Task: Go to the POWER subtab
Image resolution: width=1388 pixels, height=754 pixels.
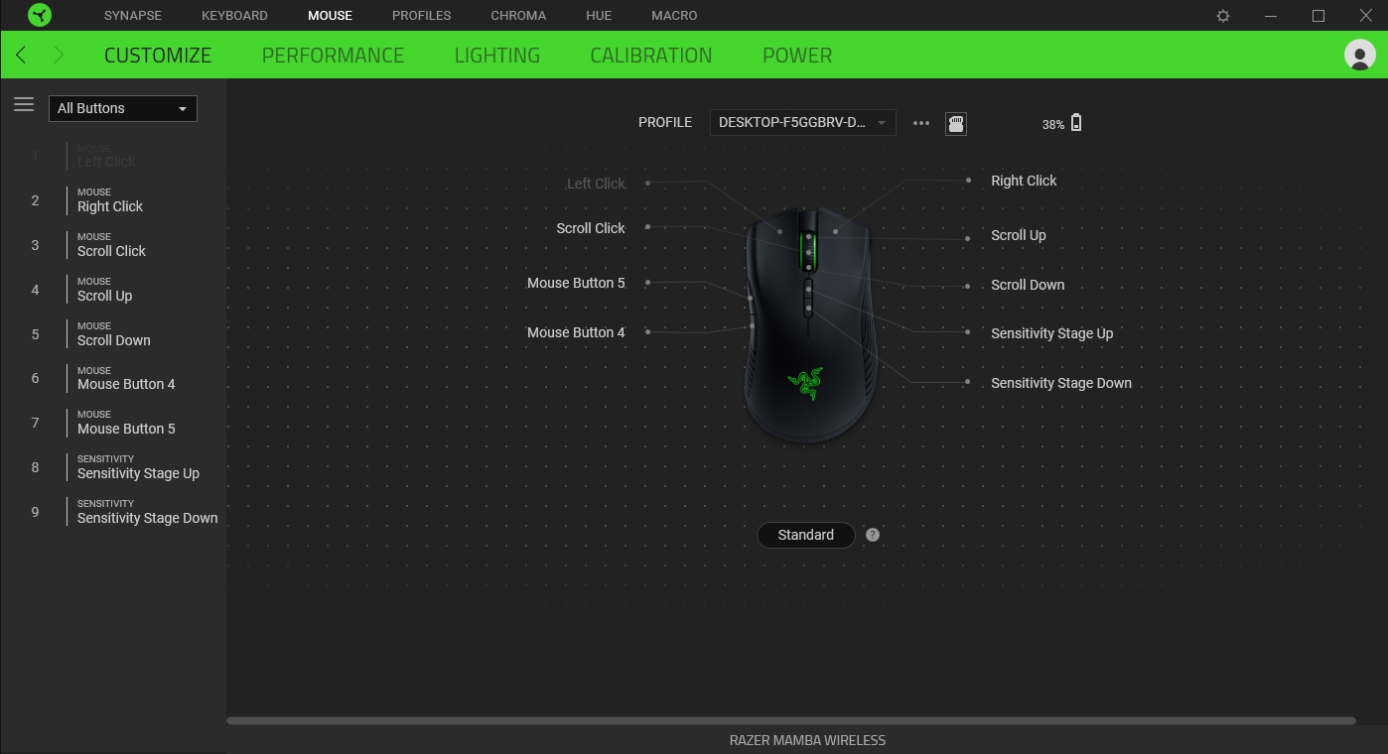Action: tap(797, 56)
